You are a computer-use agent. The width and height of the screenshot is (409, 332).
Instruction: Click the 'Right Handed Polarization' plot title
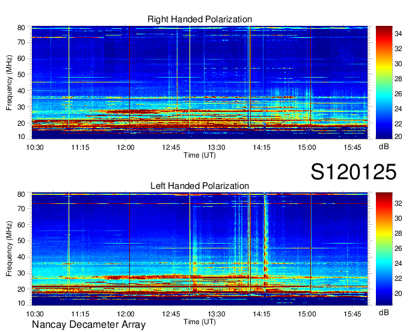coord(200,19)
